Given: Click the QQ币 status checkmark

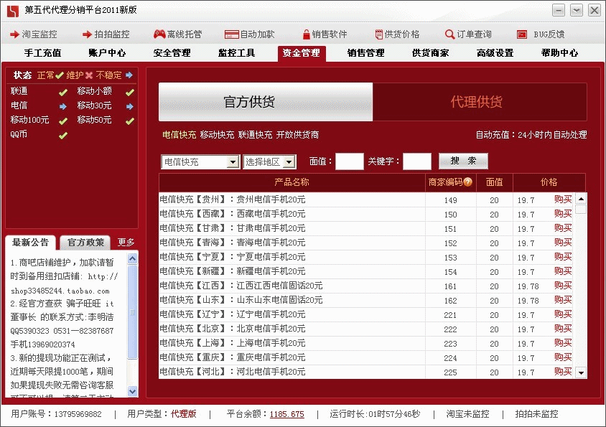Looking at the screenshot, I should (62, 135).
